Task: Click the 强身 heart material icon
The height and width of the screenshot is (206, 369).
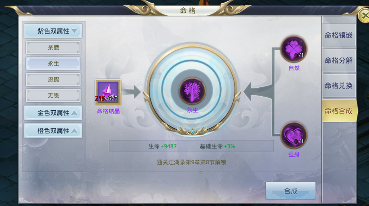Action: point(294,135)
